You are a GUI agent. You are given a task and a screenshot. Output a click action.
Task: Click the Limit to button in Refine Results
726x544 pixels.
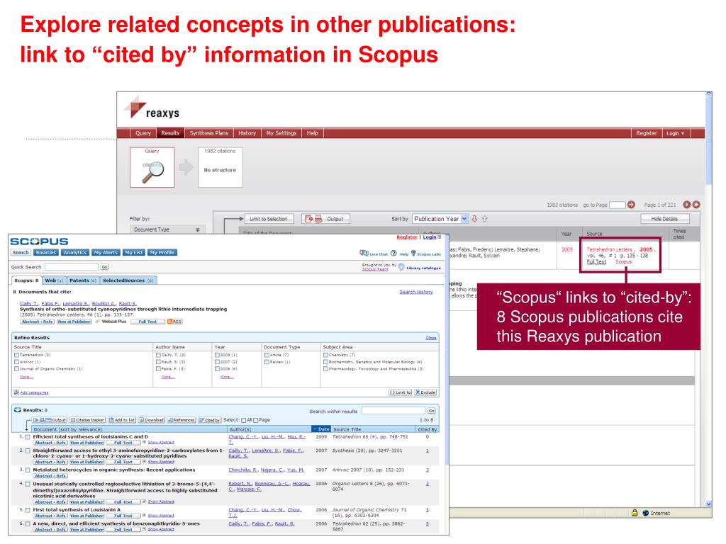click(x=400, y=392)
